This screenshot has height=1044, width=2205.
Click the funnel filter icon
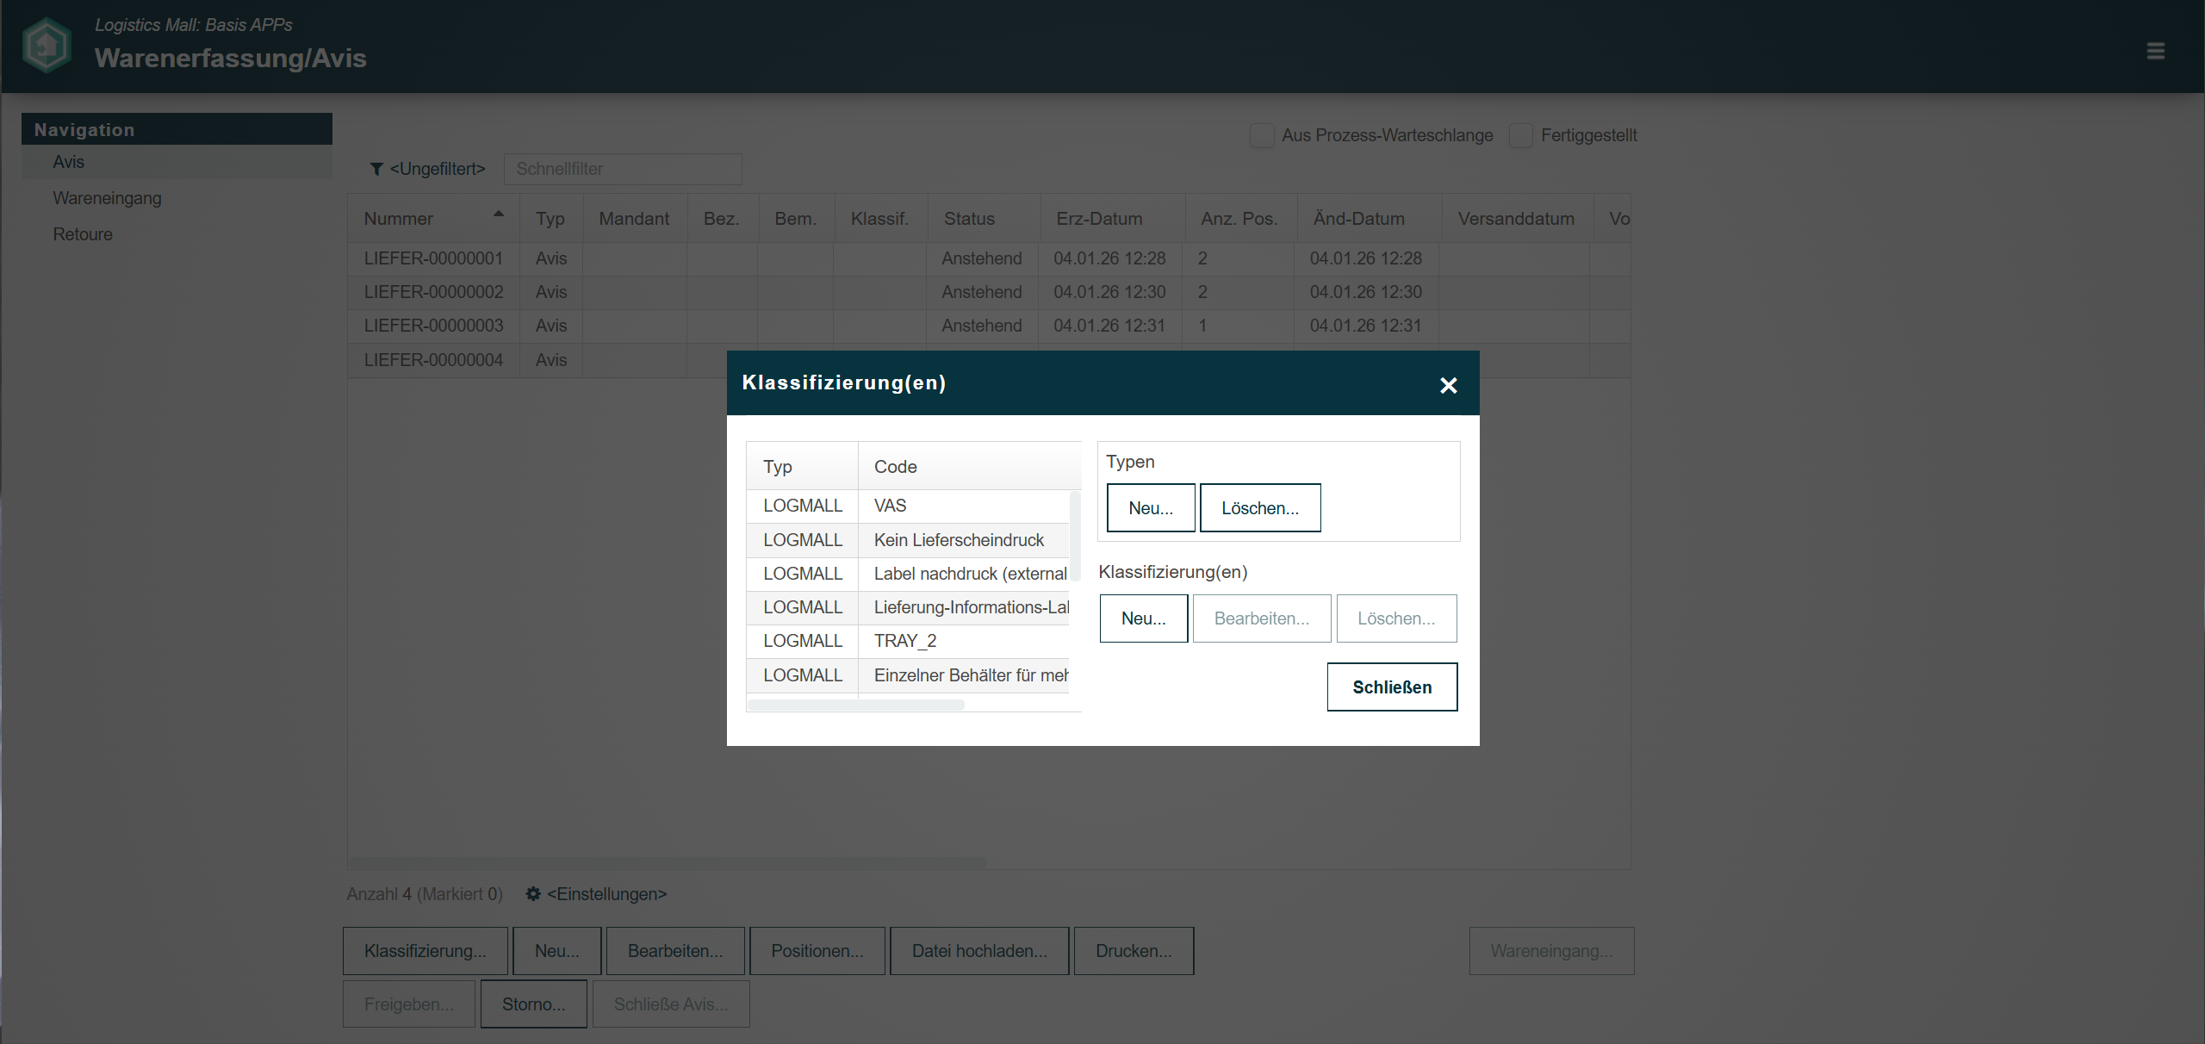coord(376,169)
